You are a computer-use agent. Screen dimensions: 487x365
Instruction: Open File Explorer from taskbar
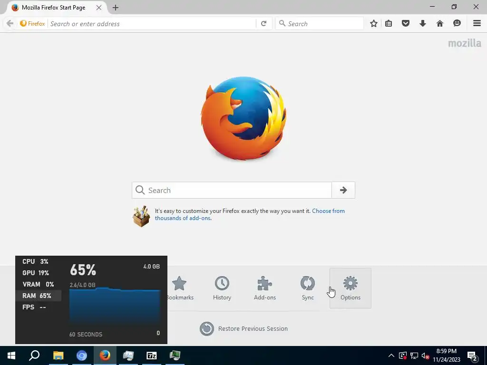(58, 355)
